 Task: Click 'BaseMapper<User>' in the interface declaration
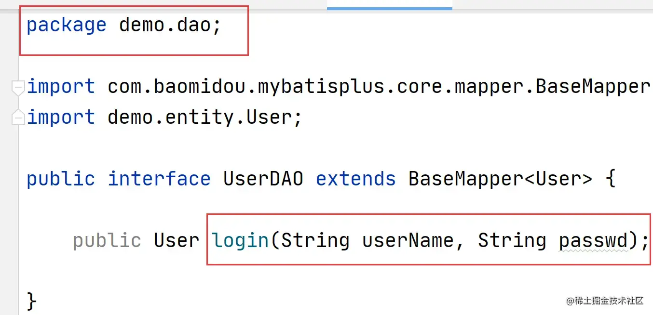pyautogui.click(x=500, y=179)
